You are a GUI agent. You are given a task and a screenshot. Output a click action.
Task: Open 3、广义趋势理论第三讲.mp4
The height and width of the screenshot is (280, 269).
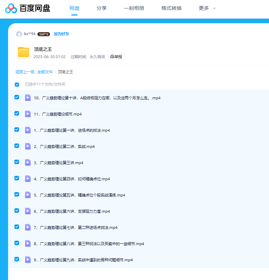tap(59, 163)
